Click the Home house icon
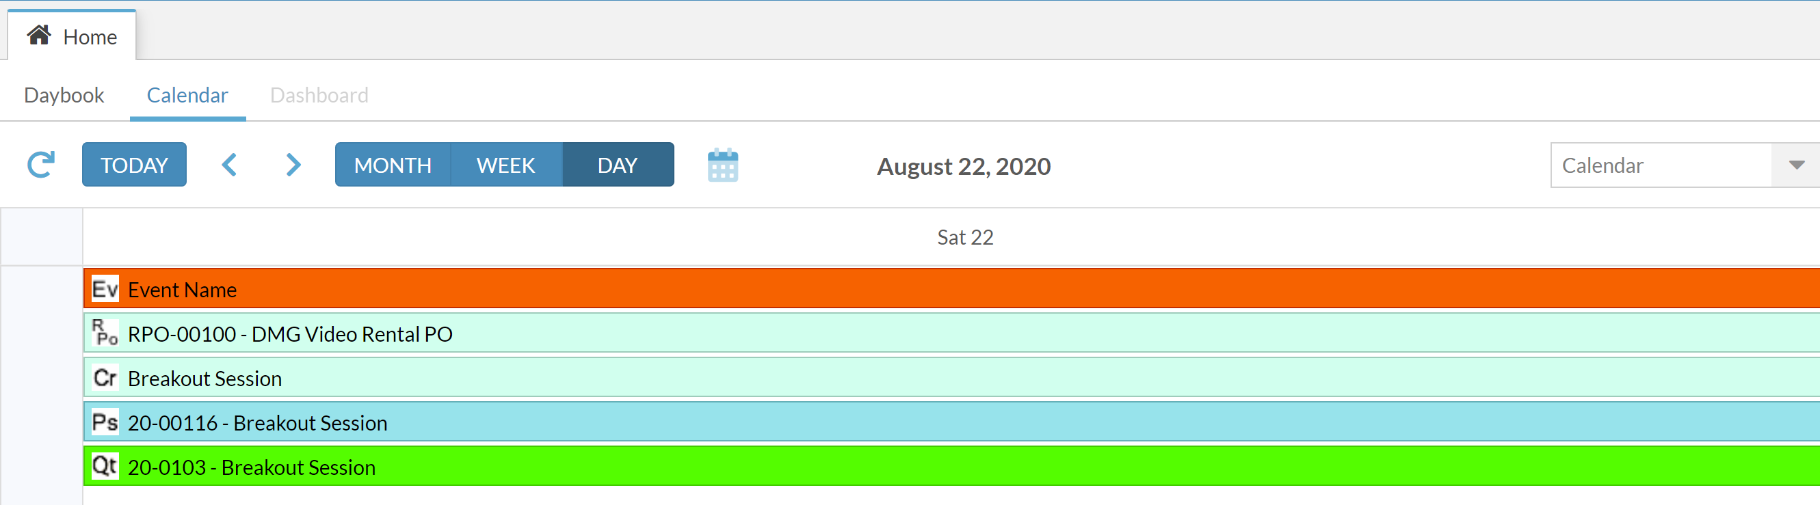Image resolution: width=1820 pixels, height=505 pixels. tap(39, 36)
